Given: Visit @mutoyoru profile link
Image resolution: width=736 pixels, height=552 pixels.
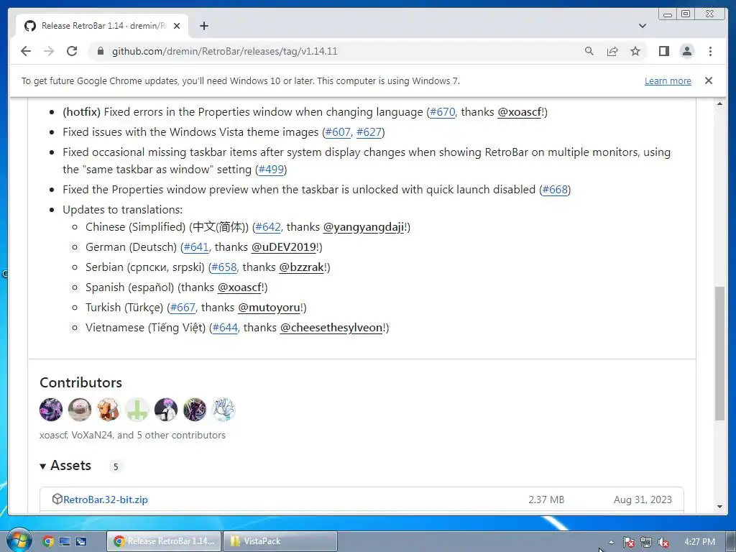Looking at the screenshot, I should (269, 308).
